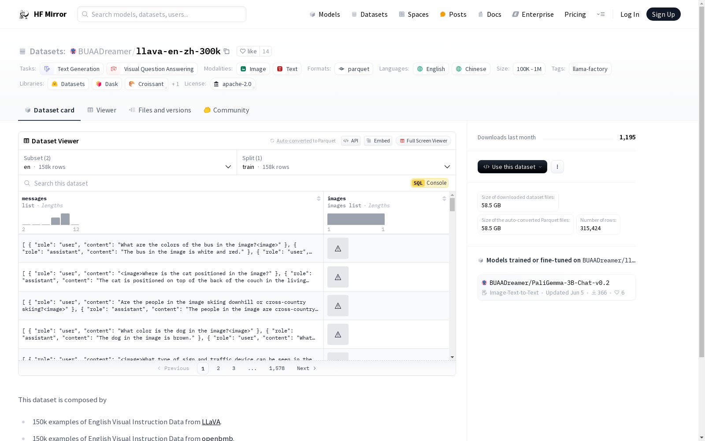Open Posts in the navigation
This screenshot has height=441, width=705.
click(453, 14)
